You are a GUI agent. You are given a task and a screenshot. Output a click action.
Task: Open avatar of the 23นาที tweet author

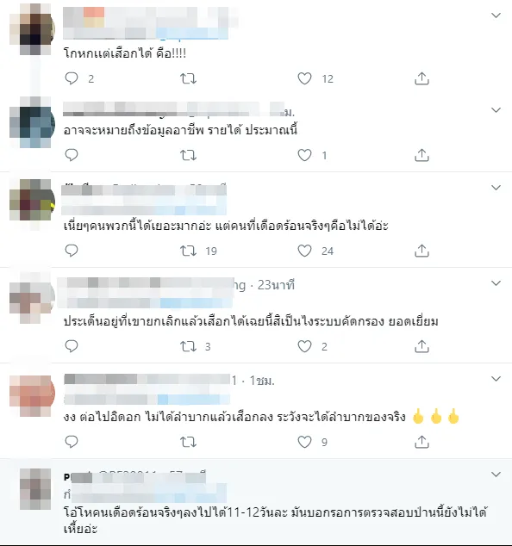tap(32, 298)
